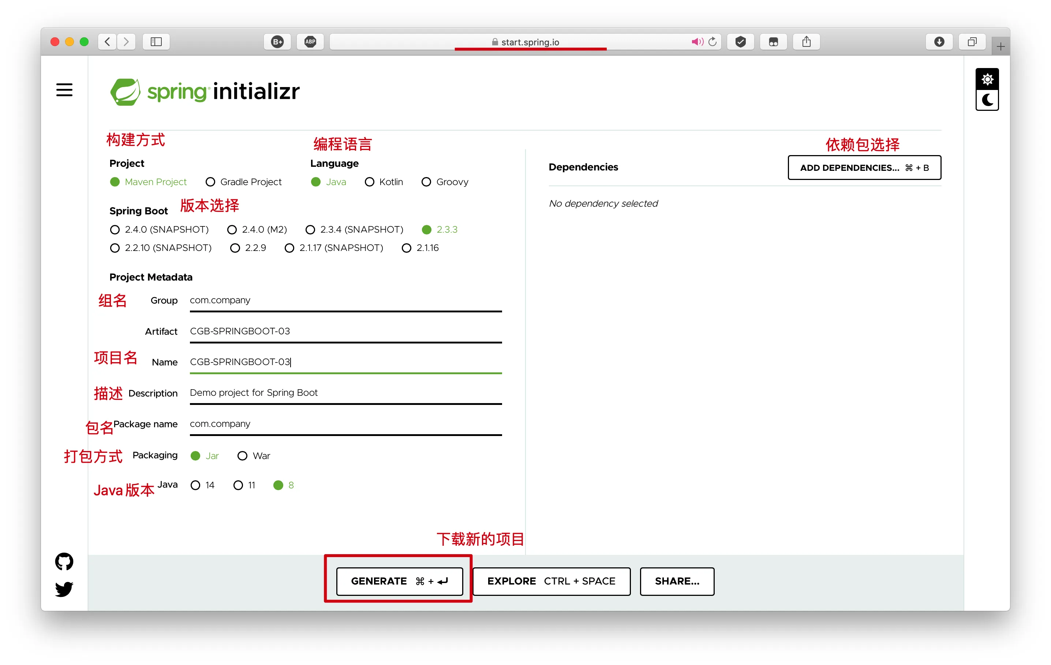Edit the Description field
1051x665 pixels.
click(346, 393)
